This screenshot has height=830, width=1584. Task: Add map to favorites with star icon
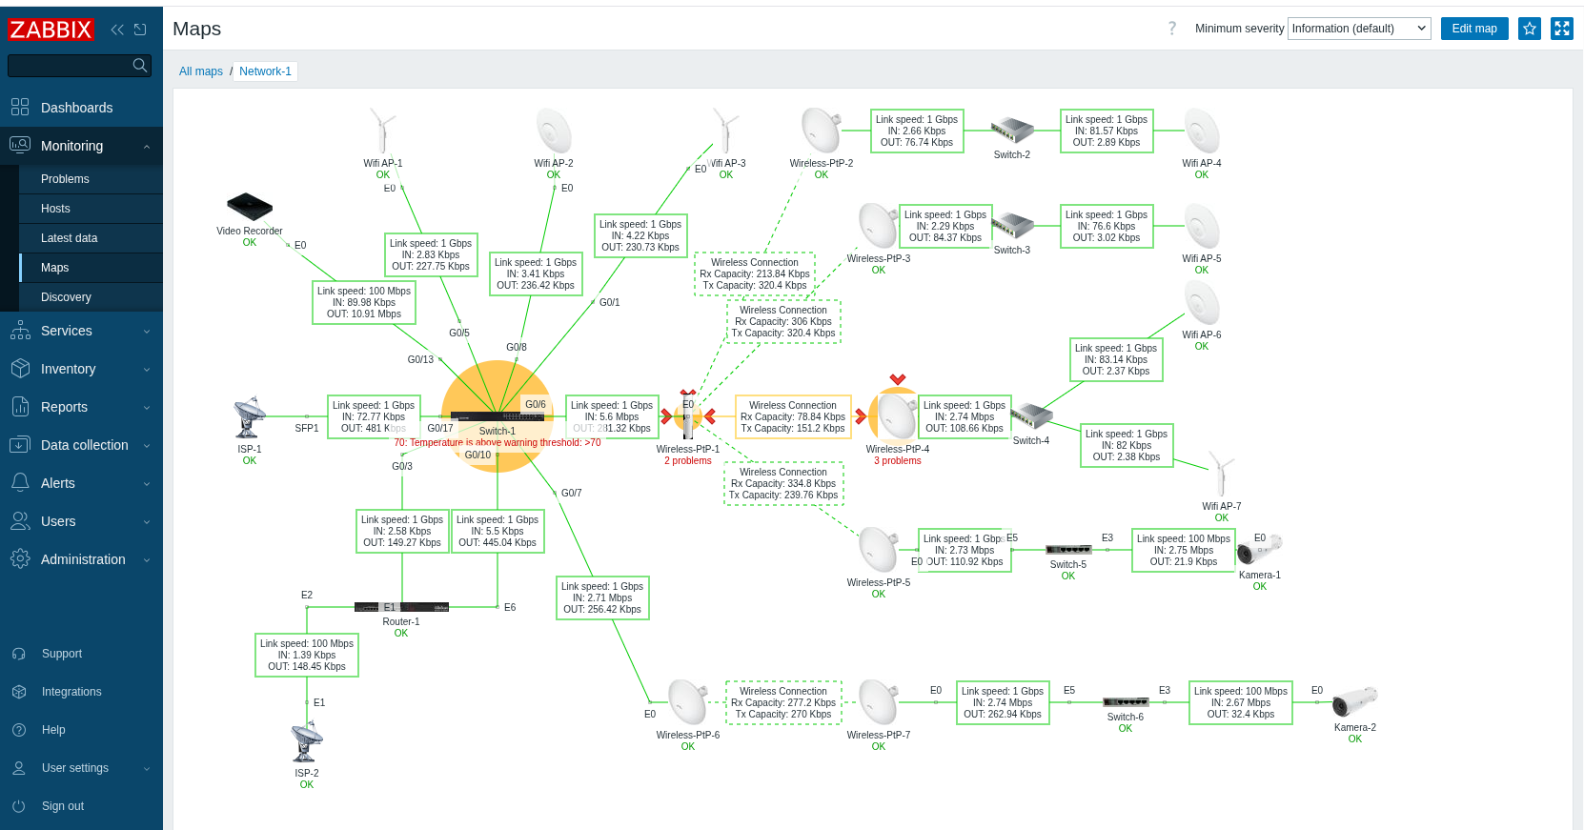pos(1530,29)
